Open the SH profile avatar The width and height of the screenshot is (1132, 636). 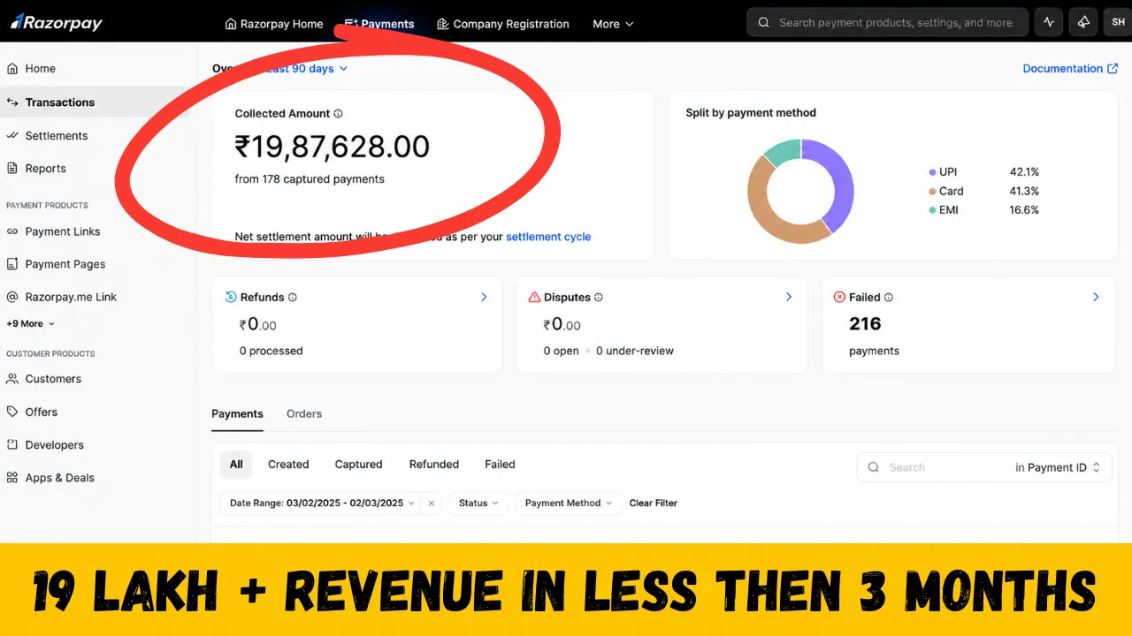[x=1118, y=22]
